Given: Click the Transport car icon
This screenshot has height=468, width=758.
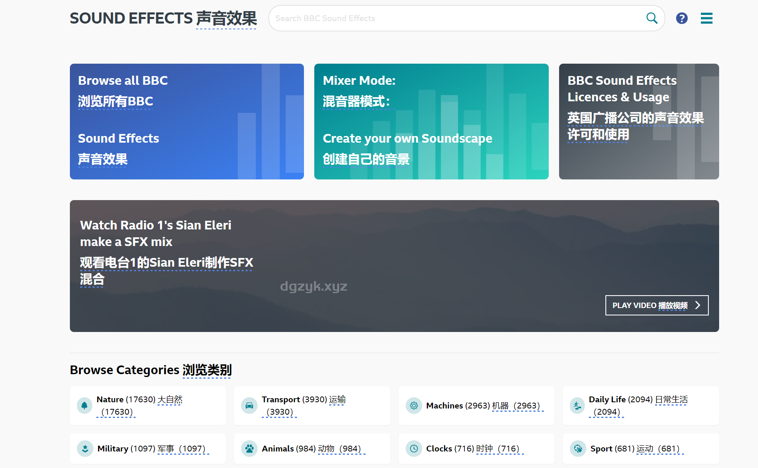Looking at the screenshot, I should tap(249, 406).
